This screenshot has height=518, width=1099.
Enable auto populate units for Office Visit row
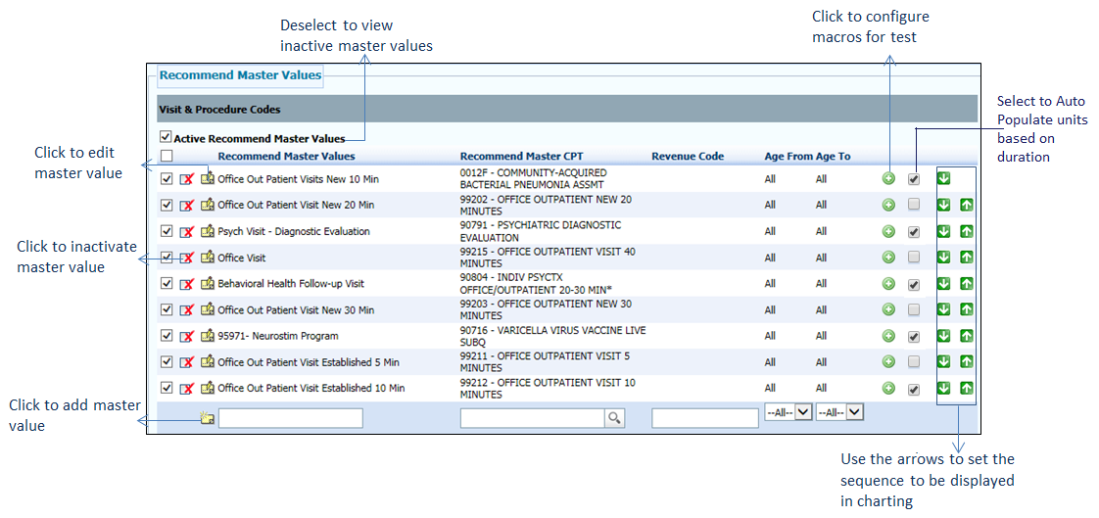(x=914, y=258)
